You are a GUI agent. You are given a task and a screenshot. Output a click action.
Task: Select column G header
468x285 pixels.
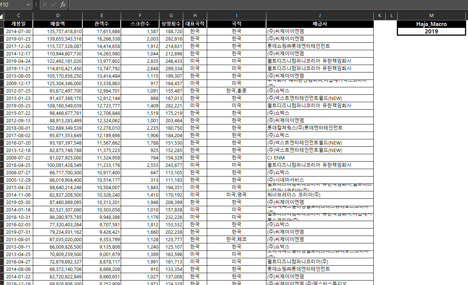(171, 16)
